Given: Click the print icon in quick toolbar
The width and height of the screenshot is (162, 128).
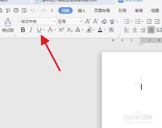Looking at the screenshot, I should (16, 10).
